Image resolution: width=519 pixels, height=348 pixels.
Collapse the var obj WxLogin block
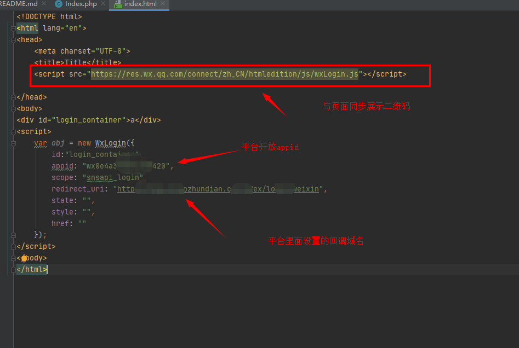coord(13,143)
